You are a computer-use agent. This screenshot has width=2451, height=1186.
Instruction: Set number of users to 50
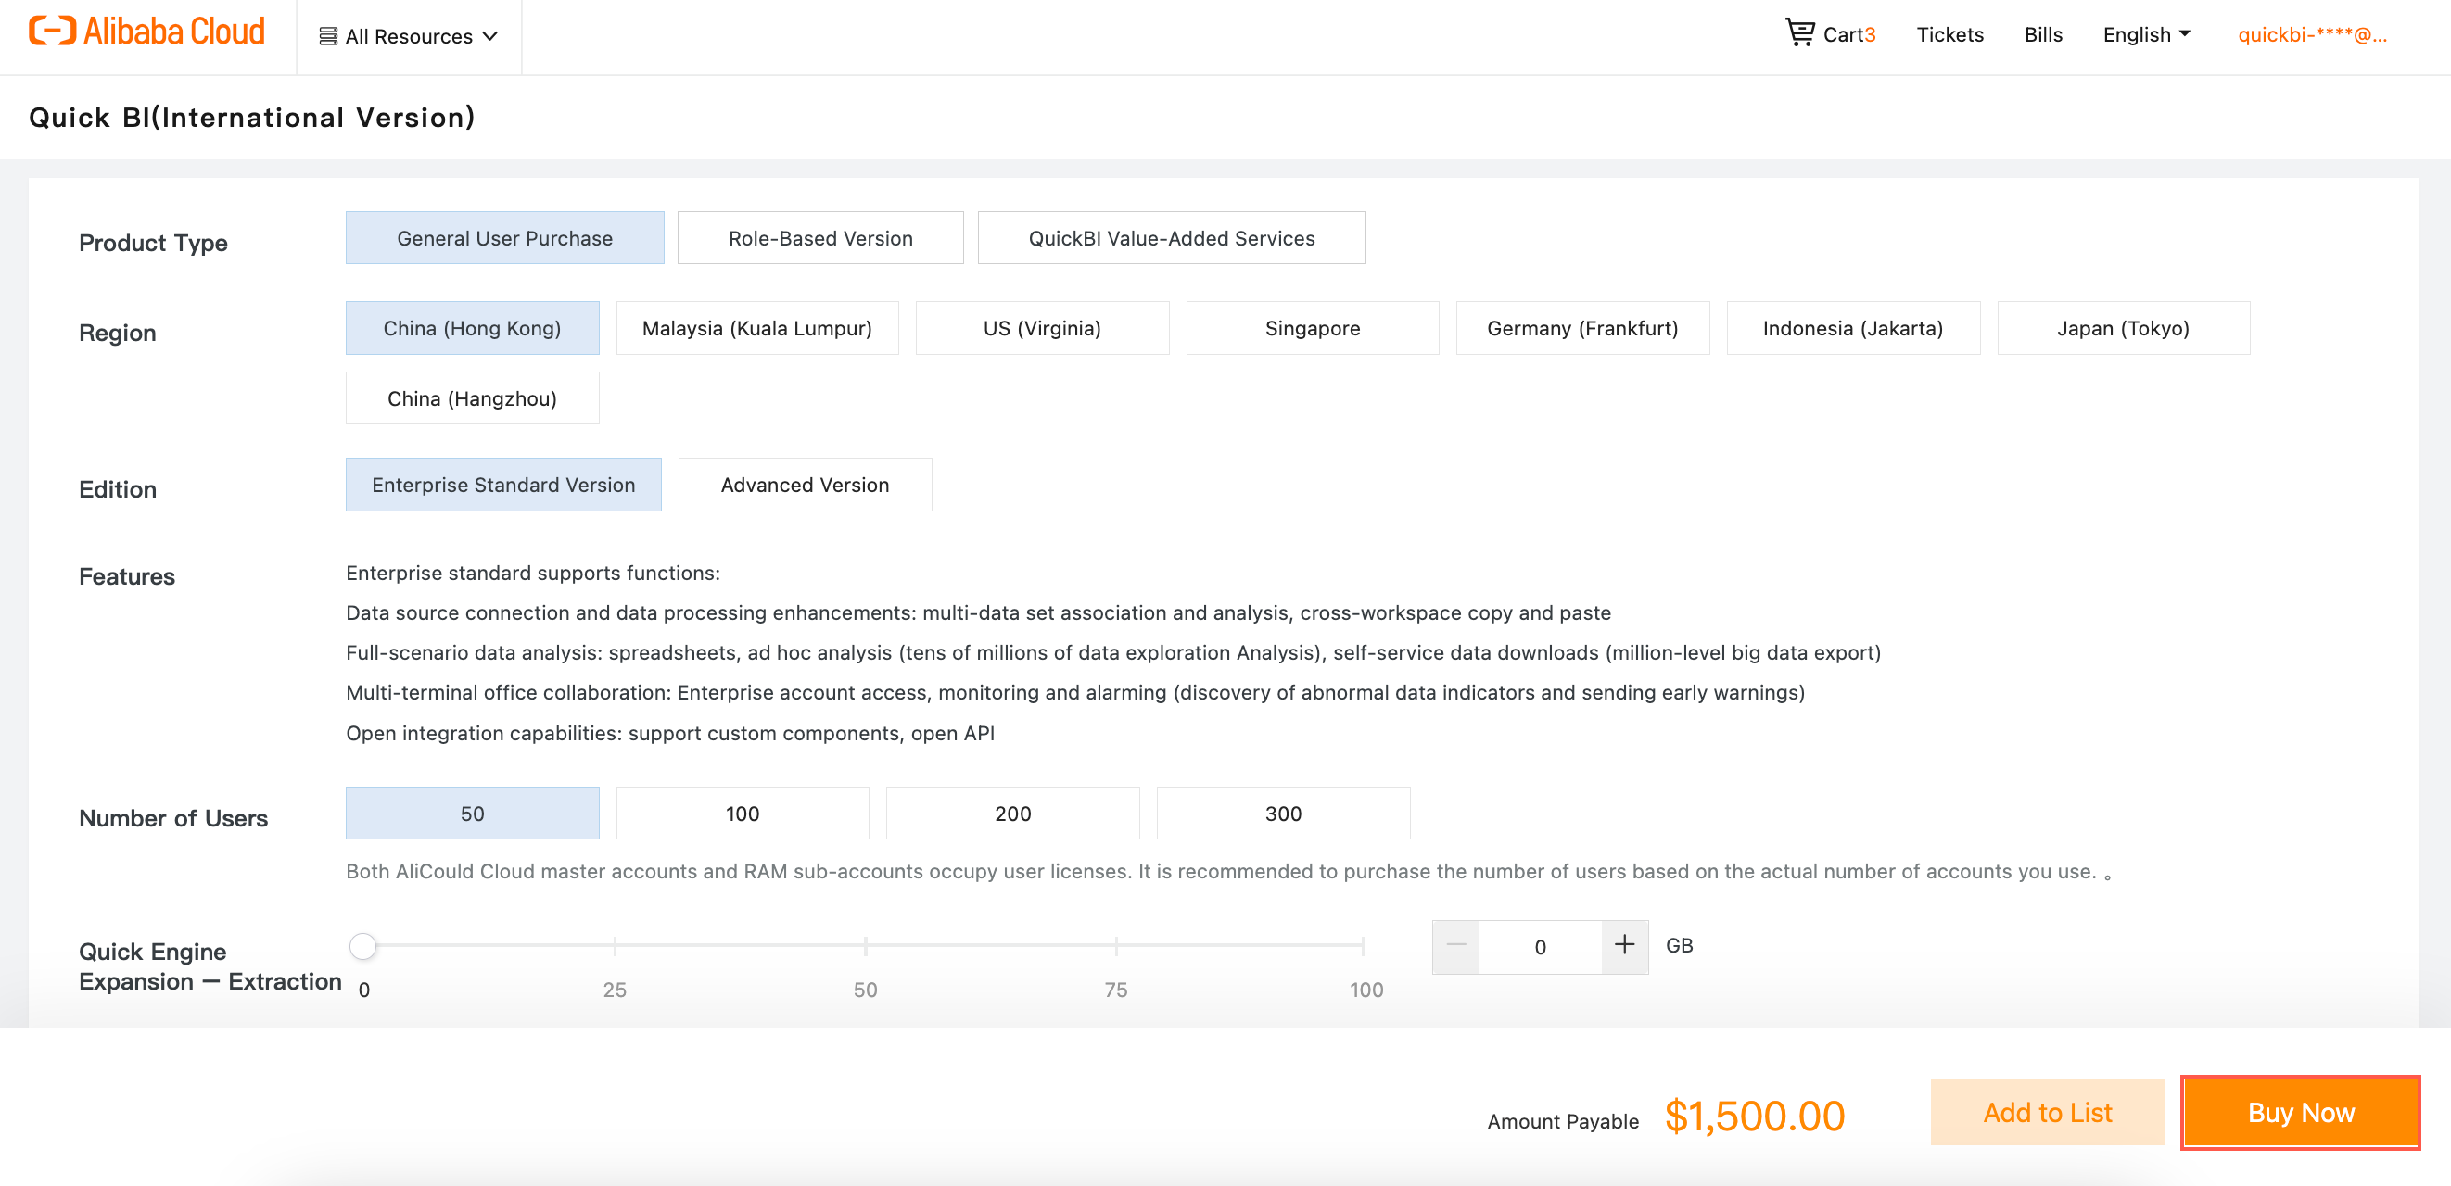(472, 814)
